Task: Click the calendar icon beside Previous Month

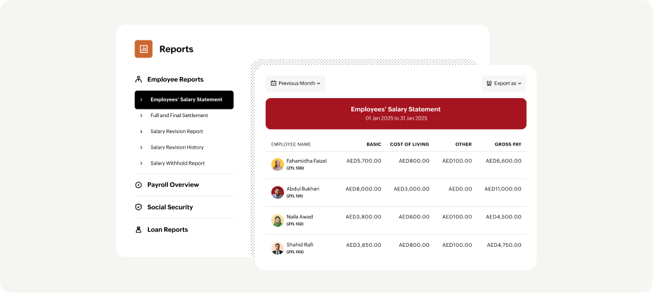Action: coord(273,84)
